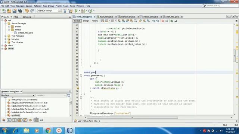Toggle Fully Qualified Names in Navigator
This screenshot has width=239, height=134.
31,120
